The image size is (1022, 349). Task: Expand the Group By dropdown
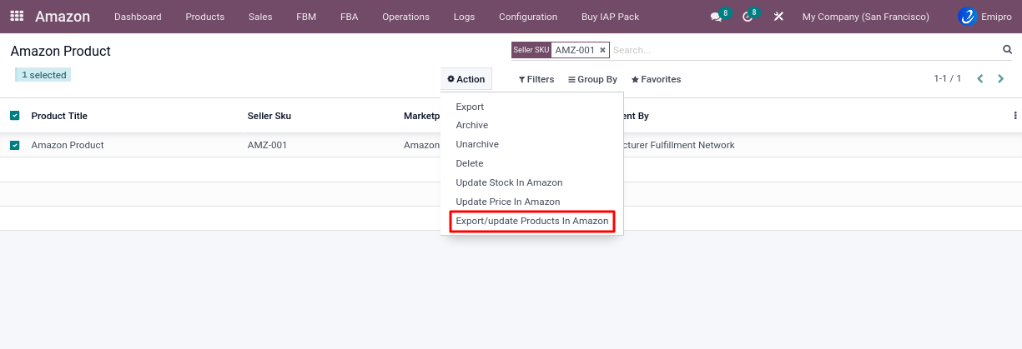[x=592, y=79]
